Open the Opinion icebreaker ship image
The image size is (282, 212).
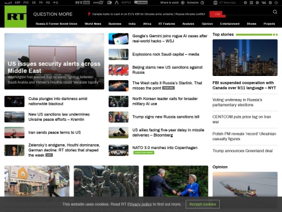pyautogui.click(x=245, y=184)
